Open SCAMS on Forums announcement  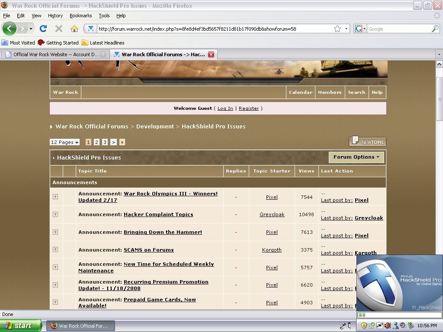pyautogui.click(x=149, y=250)
